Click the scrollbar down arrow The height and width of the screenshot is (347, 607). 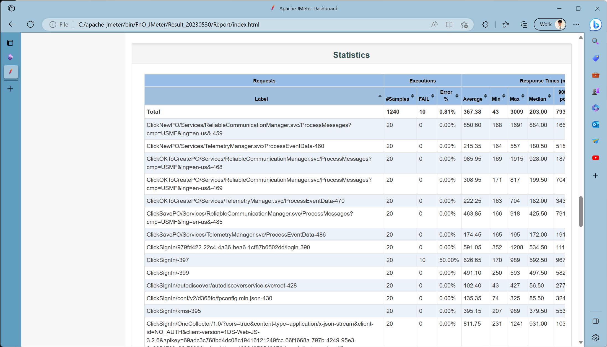point(581,342)
